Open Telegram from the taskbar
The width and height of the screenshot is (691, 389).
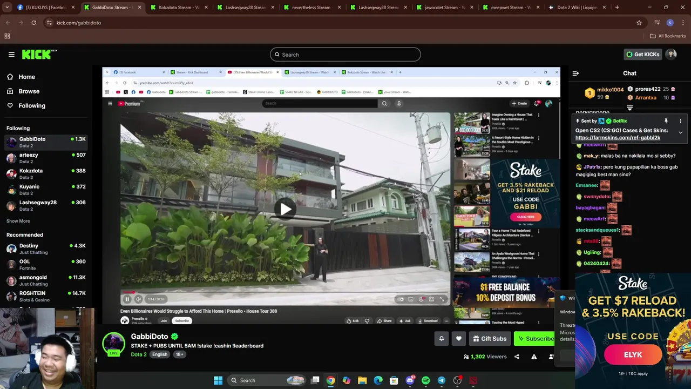coord(442,380)
